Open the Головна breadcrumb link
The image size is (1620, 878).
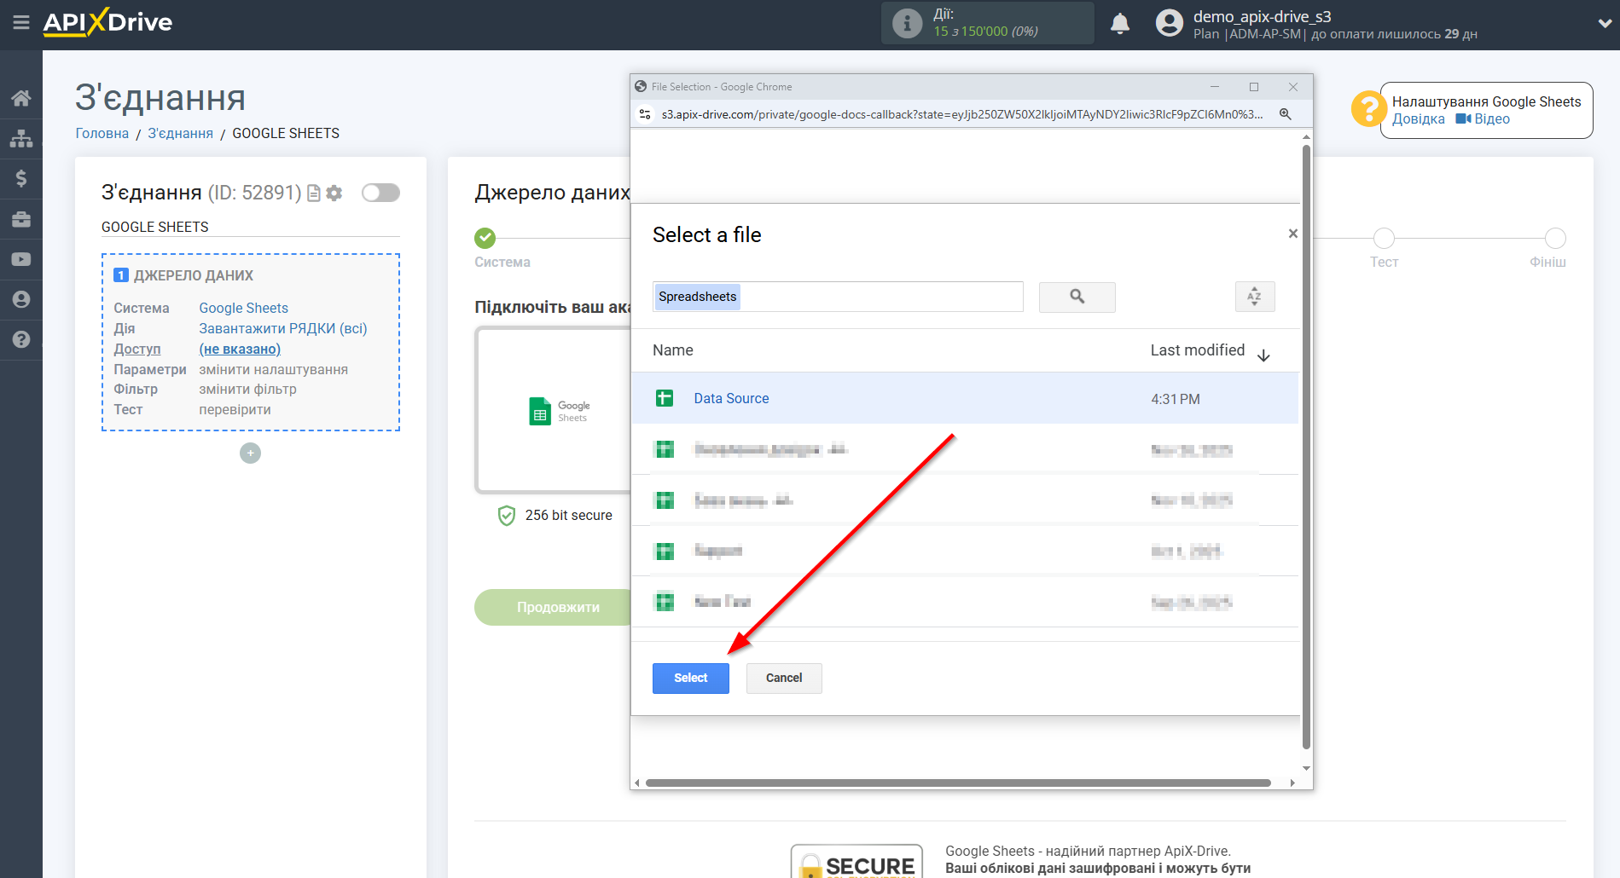tap(101, 133)
